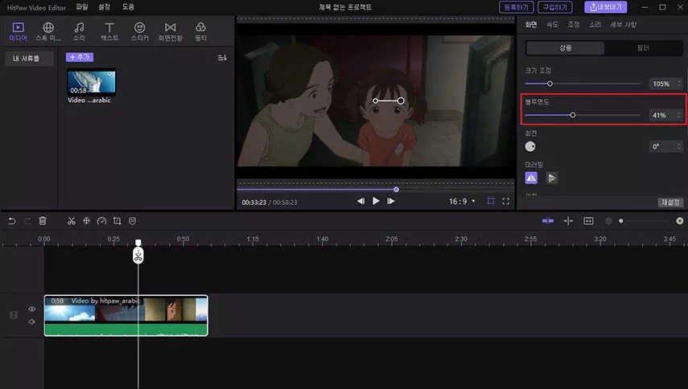Select the Video ...arabic media thumbnail
The image size is (688, 389).
pyautogui.click(x=91, y=82)
